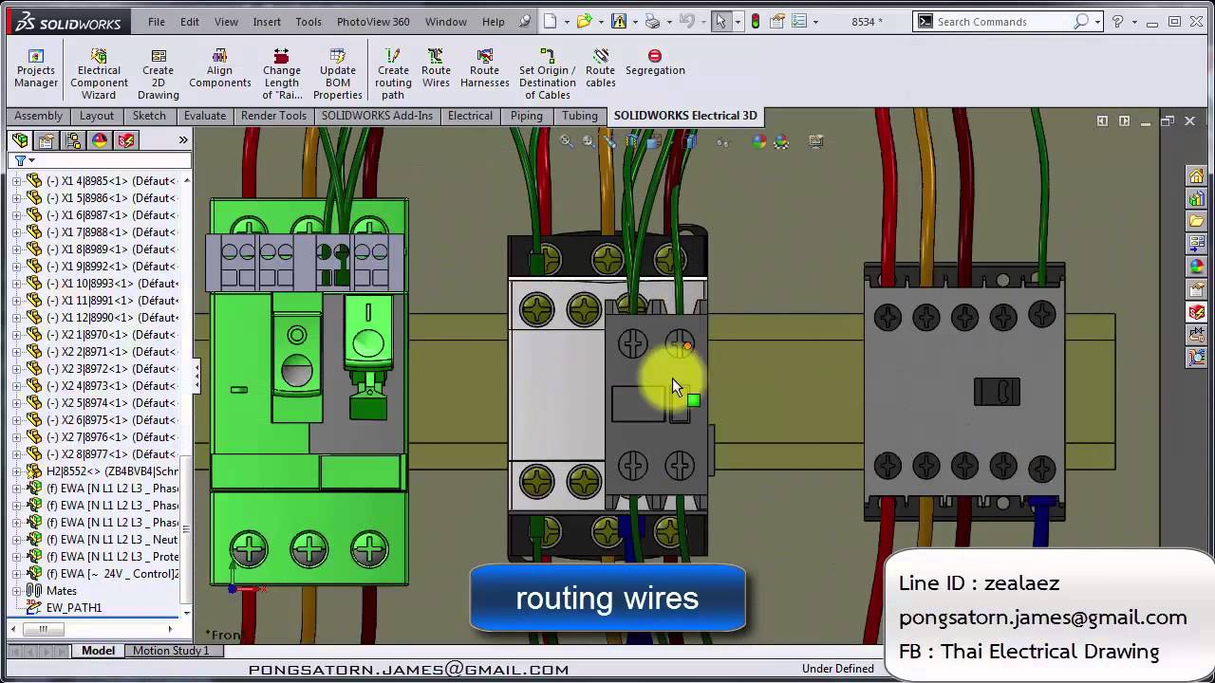The image size is (1215, 683).
Task: Click the Change Length of Rail tool
Action: click(x=282, y=75)
